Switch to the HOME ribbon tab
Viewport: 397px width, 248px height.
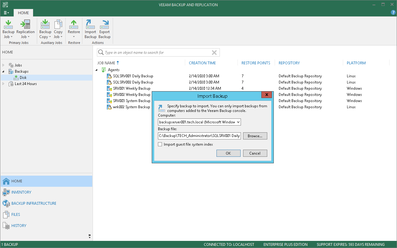(x=23, y=13)
